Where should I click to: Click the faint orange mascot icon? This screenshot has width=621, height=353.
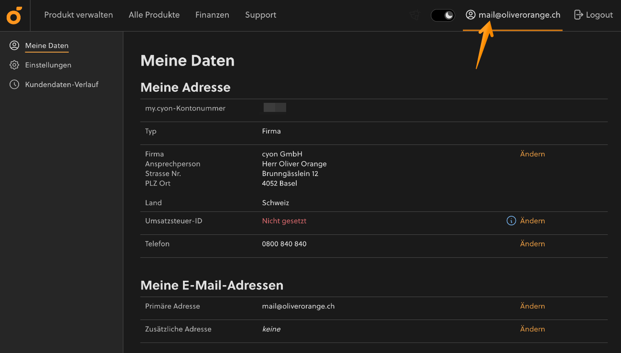coord(415,15)
